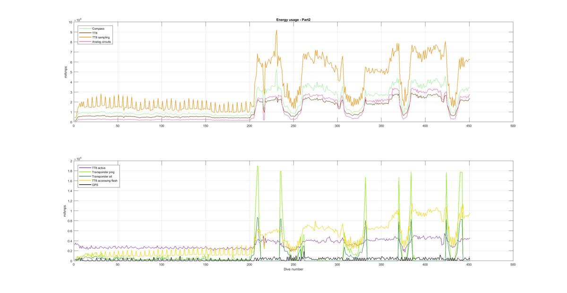Screen dimensions: 567x293
Task: Click the top plot's ×10⁴ exponent label
Action: [78, 19]
